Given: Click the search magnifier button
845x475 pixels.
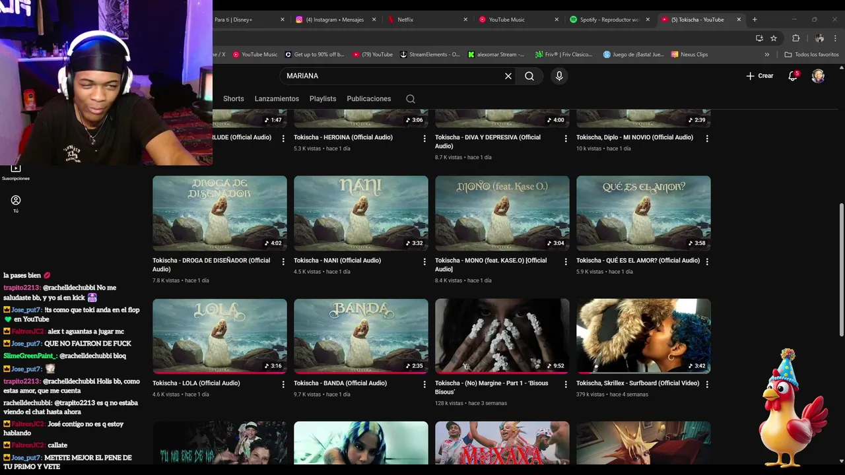Looking at the screenshot, I should pos(529,76).
